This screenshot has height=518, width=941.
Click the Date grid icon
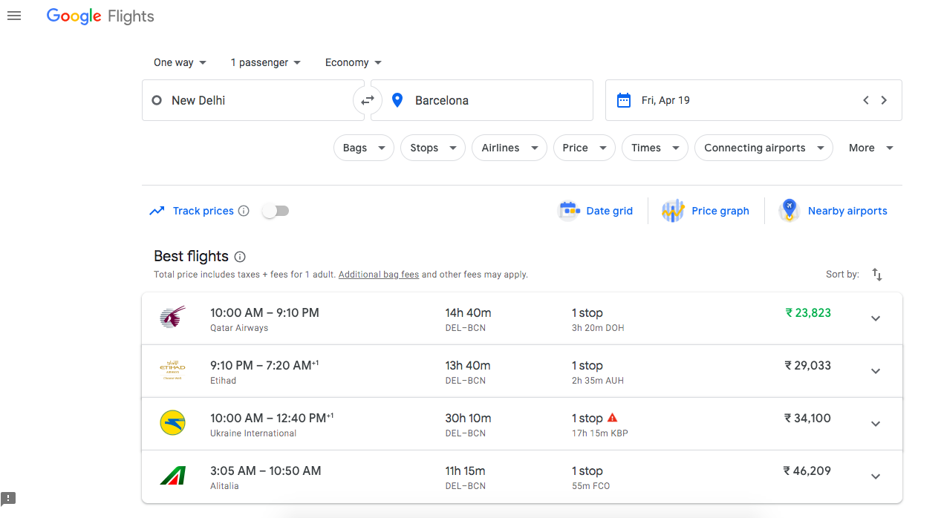point(569,211)
